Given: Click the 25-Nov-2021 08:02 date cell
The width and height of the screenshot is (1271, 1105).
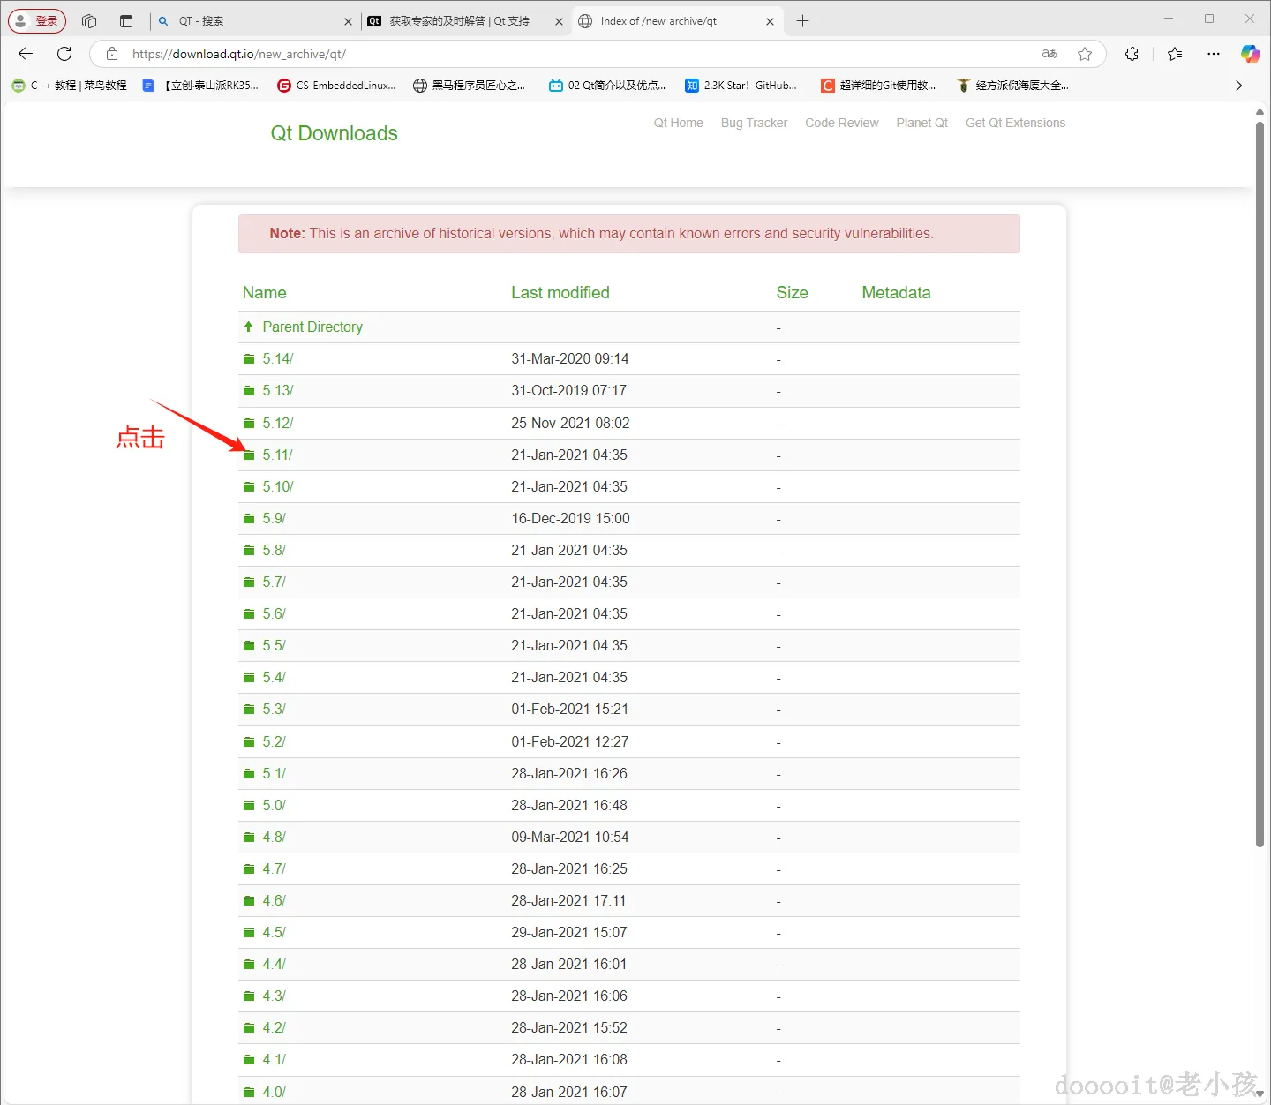Looking at the screenshot, I should 570,423.
